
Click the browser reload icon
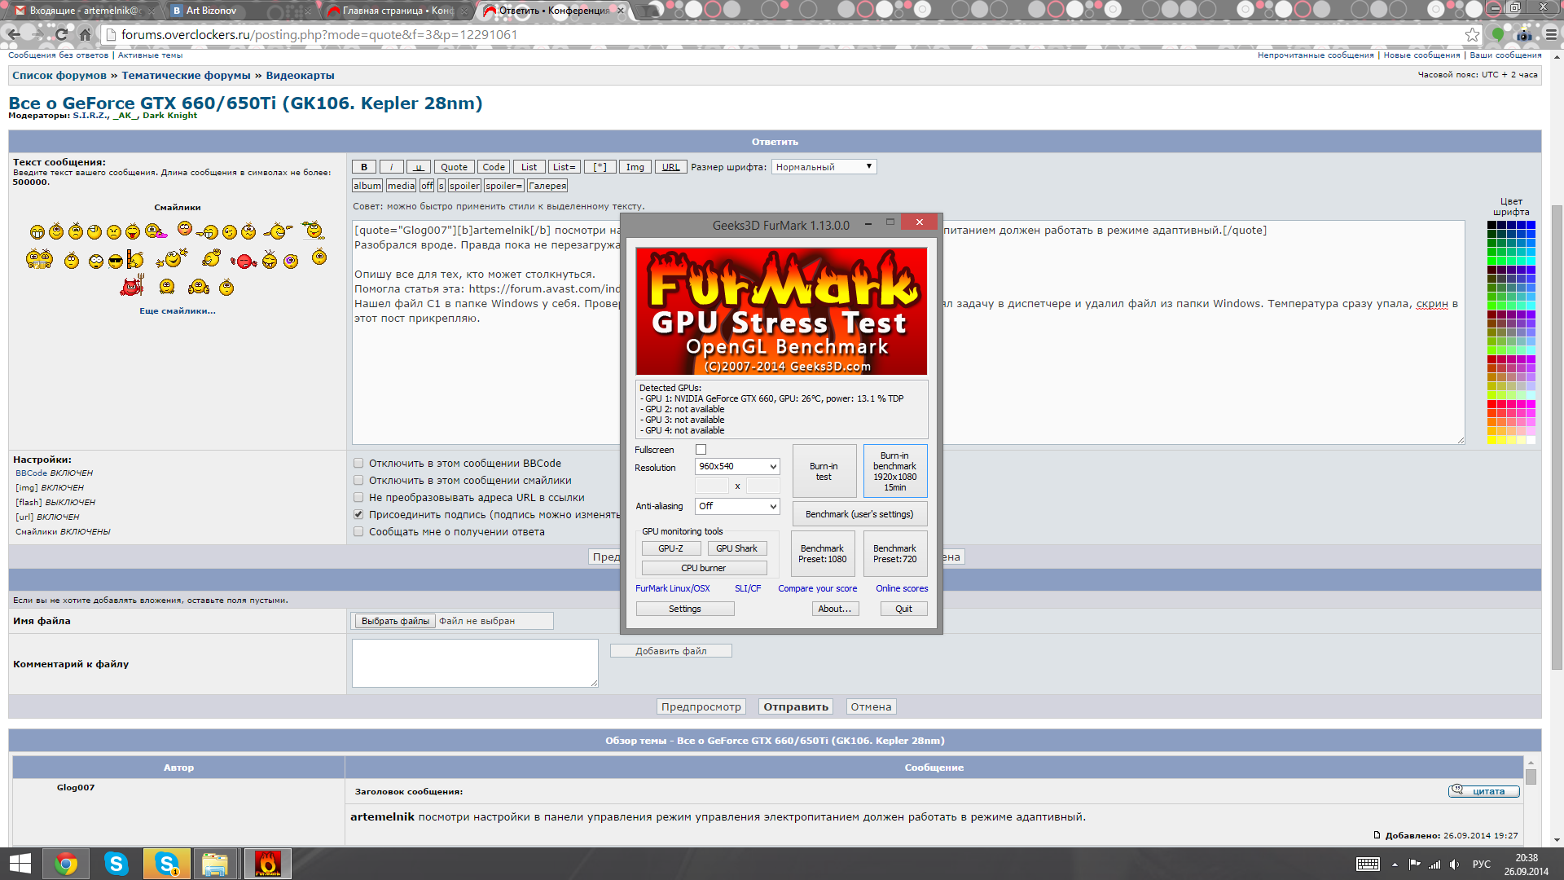[61, 35]
